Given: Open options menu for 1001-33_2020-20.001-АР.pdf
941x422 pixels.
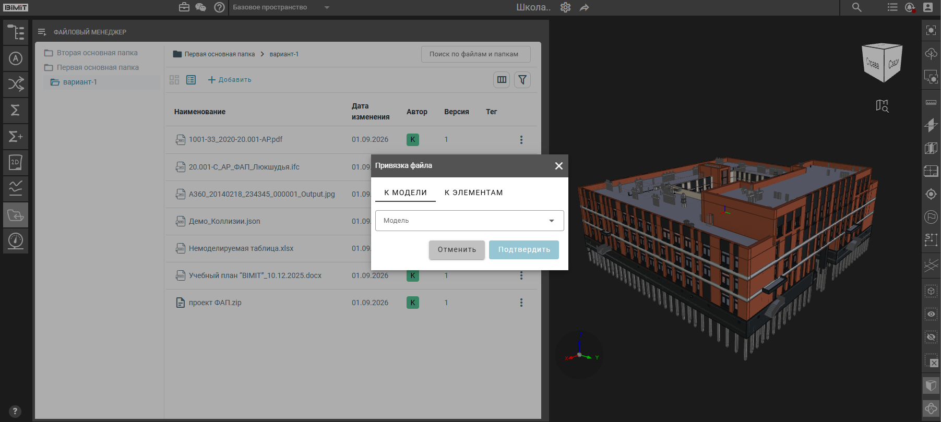Looking at the screenshot, I should [521, 140].
